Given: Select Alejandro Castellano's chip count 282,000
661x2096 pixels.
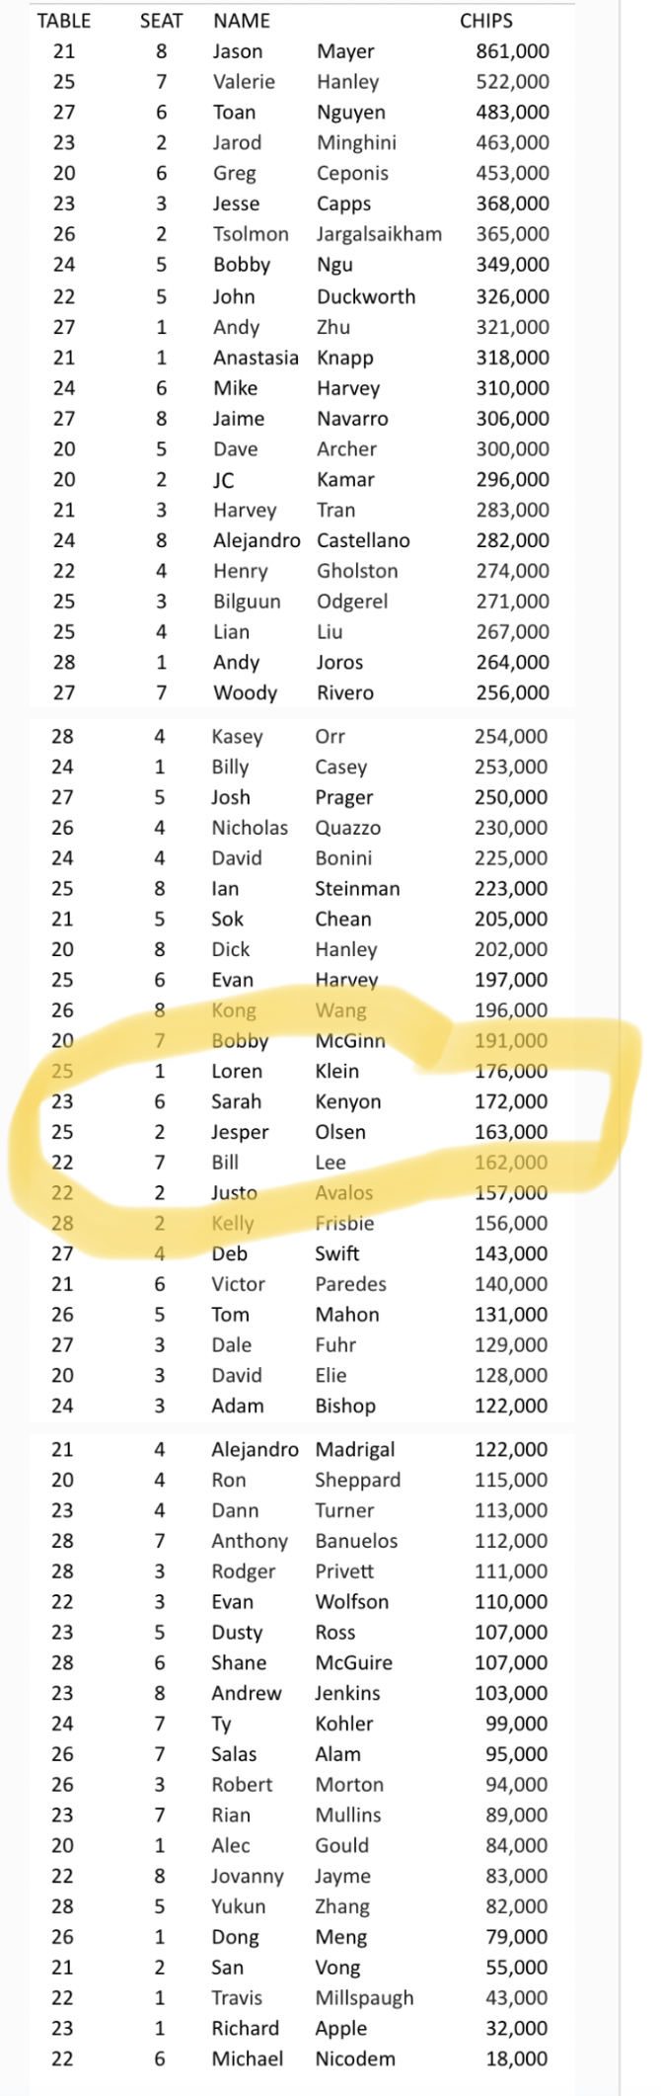Looking at the screenshot, I should pyautogui.click(x=512, y=540).
